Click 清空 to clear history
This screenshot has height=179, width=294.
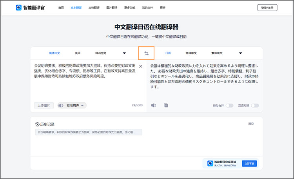tap(251, 124)
